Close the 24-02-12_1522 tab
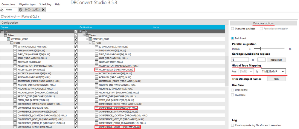This screenshot has width=299, height=129. (x=43, y=10)
